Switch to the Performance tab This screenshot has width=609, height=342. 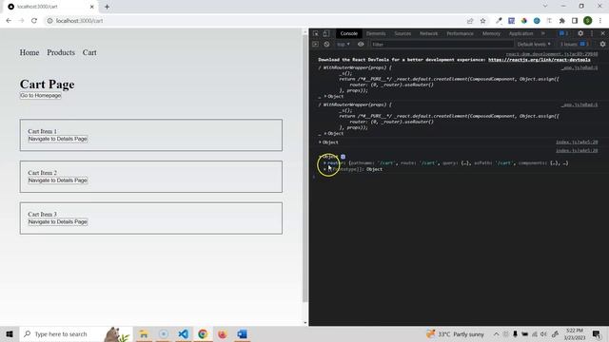coord(460,34)
